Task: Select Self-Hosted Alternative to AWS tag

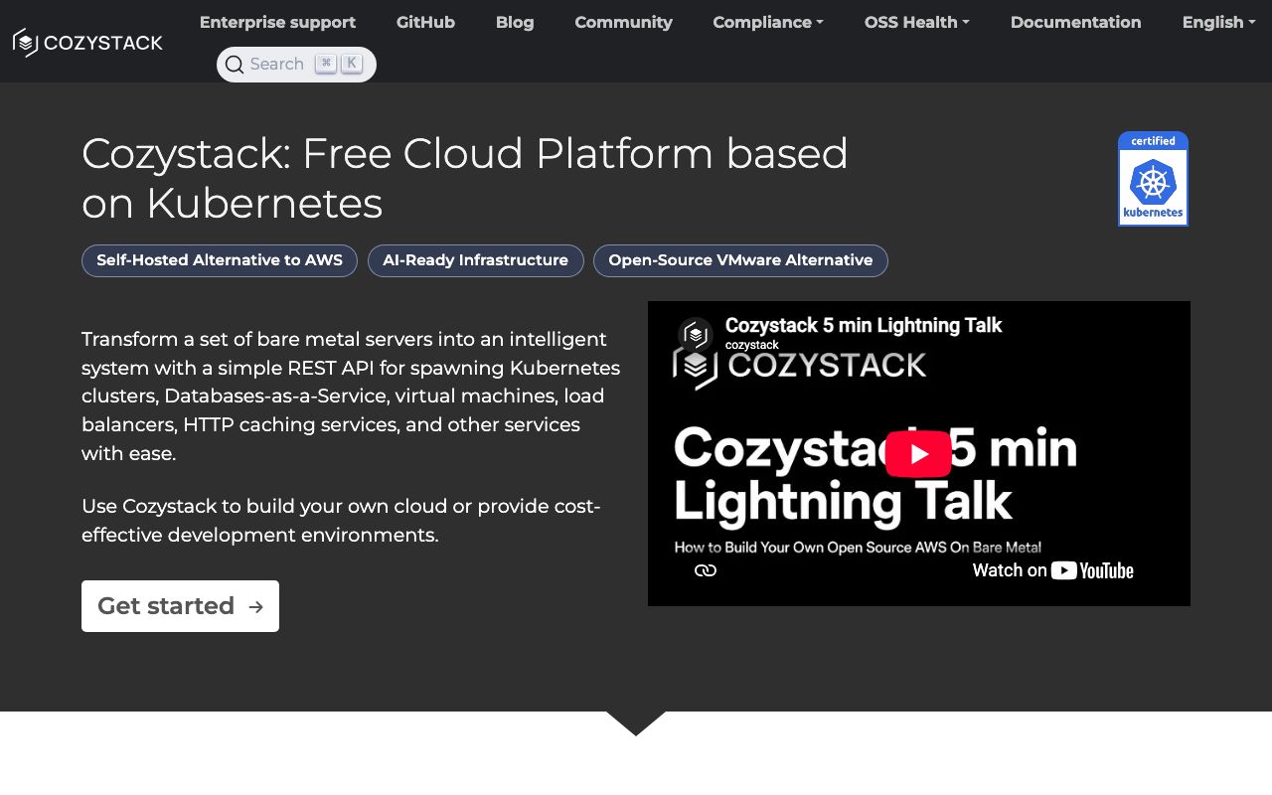Action: [x=220, y=260]
